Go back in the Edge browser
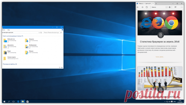The image size is (186, 105). pos(138,7)
